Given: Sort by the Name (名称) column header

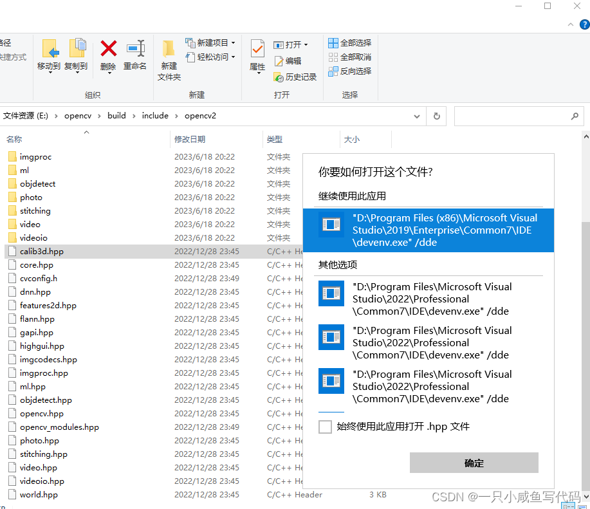Looking at the screenshot, I should 14,140.
